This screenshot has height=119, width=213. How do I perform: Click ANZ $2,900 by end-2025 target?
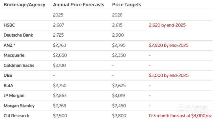coord(169,45)
